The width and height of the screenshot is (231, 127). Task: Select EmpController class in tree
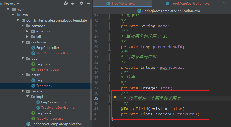48,48
